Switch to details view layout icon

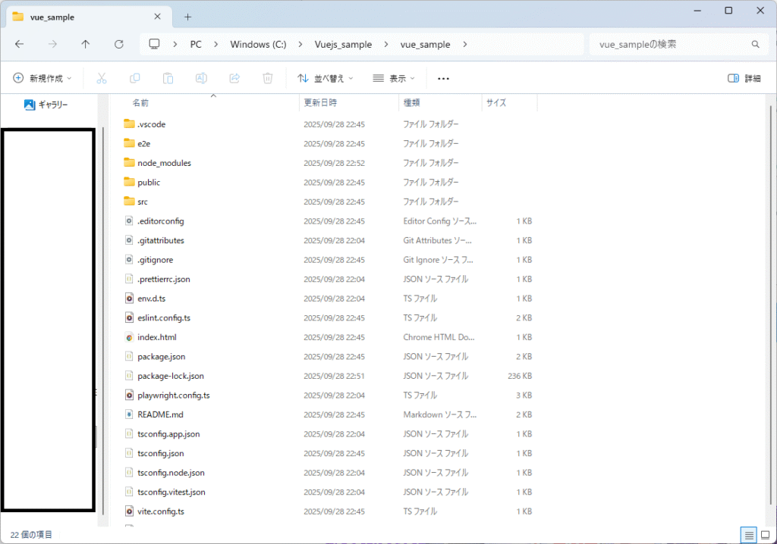click(749, 535)
